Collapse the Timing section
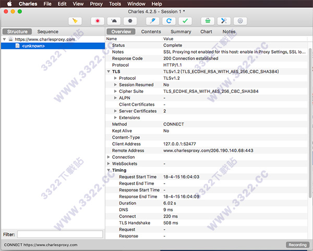313x251 pixels. (x=109, y=170)
